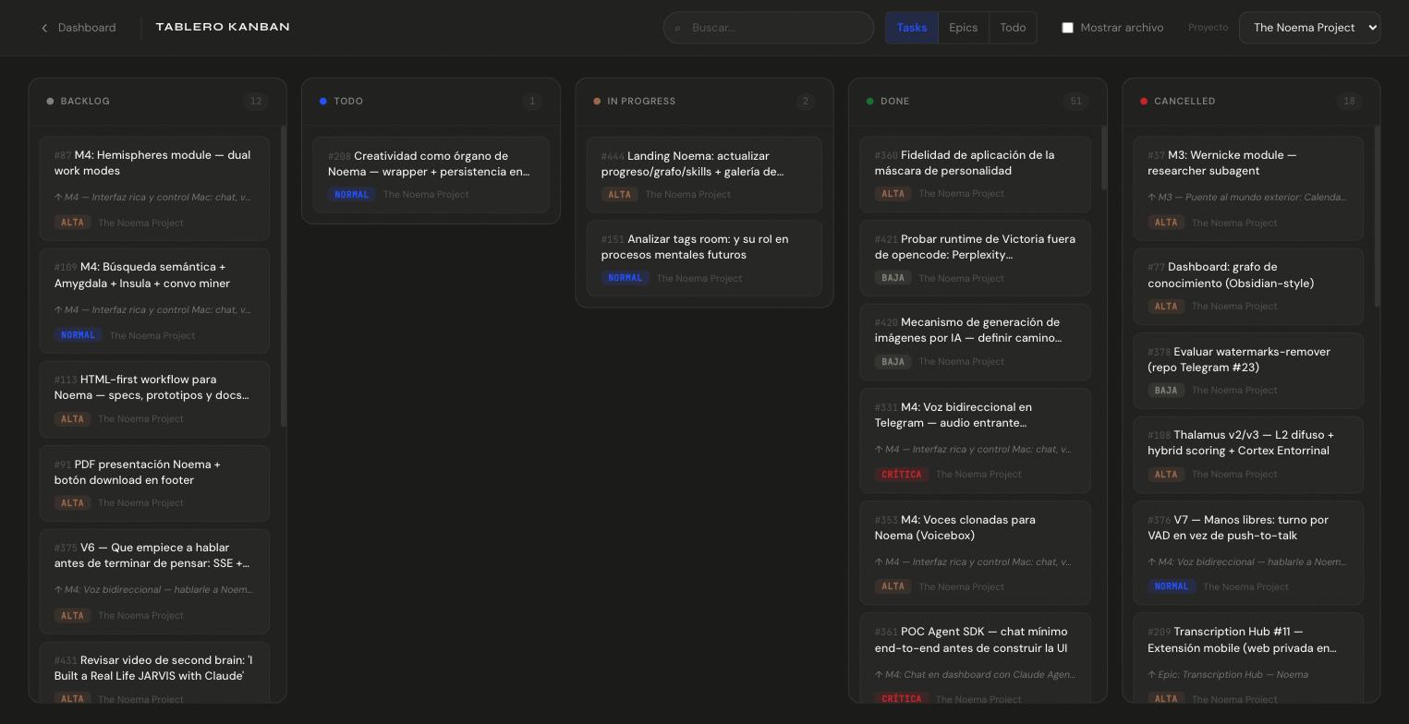
Task: Open card #151 Analizar tags room
Action: click(x=704, y=259)
